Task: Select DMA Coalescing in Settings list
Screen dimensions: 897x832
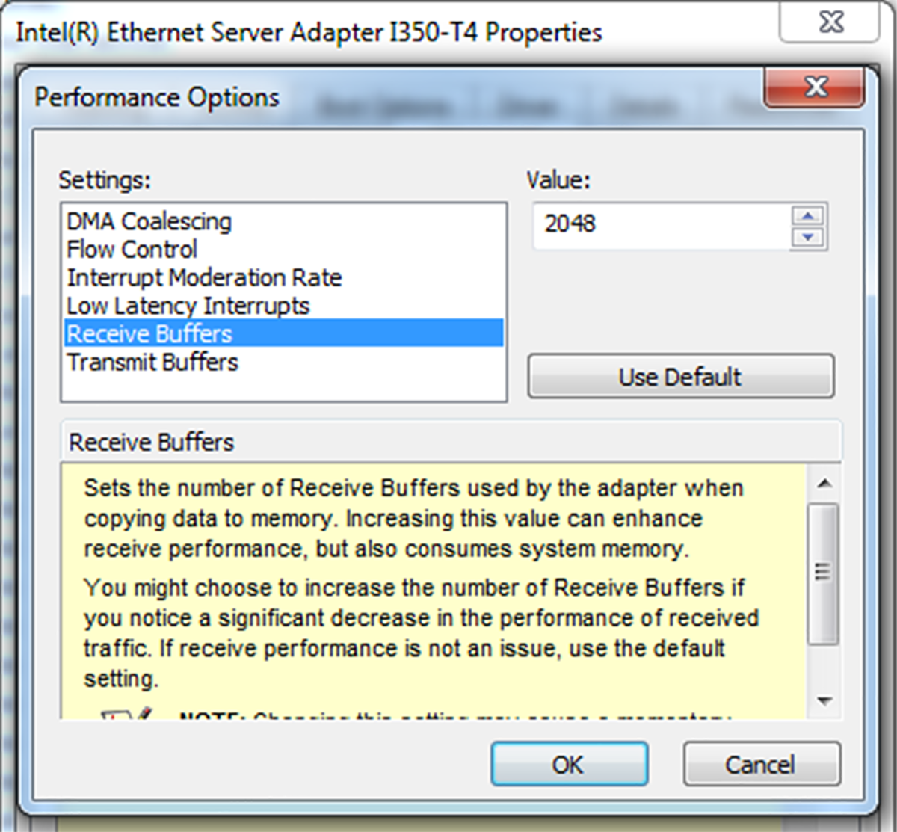Action: 283,221
